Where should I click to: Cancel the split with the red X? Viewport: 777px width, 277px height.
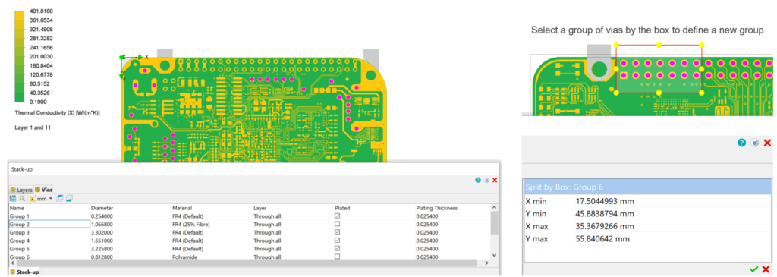click(766, 269)
